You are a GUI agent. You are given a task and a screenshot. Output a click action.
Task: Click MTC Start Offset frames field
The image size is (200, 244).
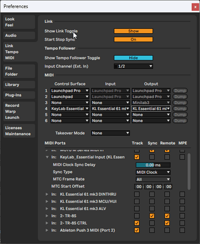point(168,186)
